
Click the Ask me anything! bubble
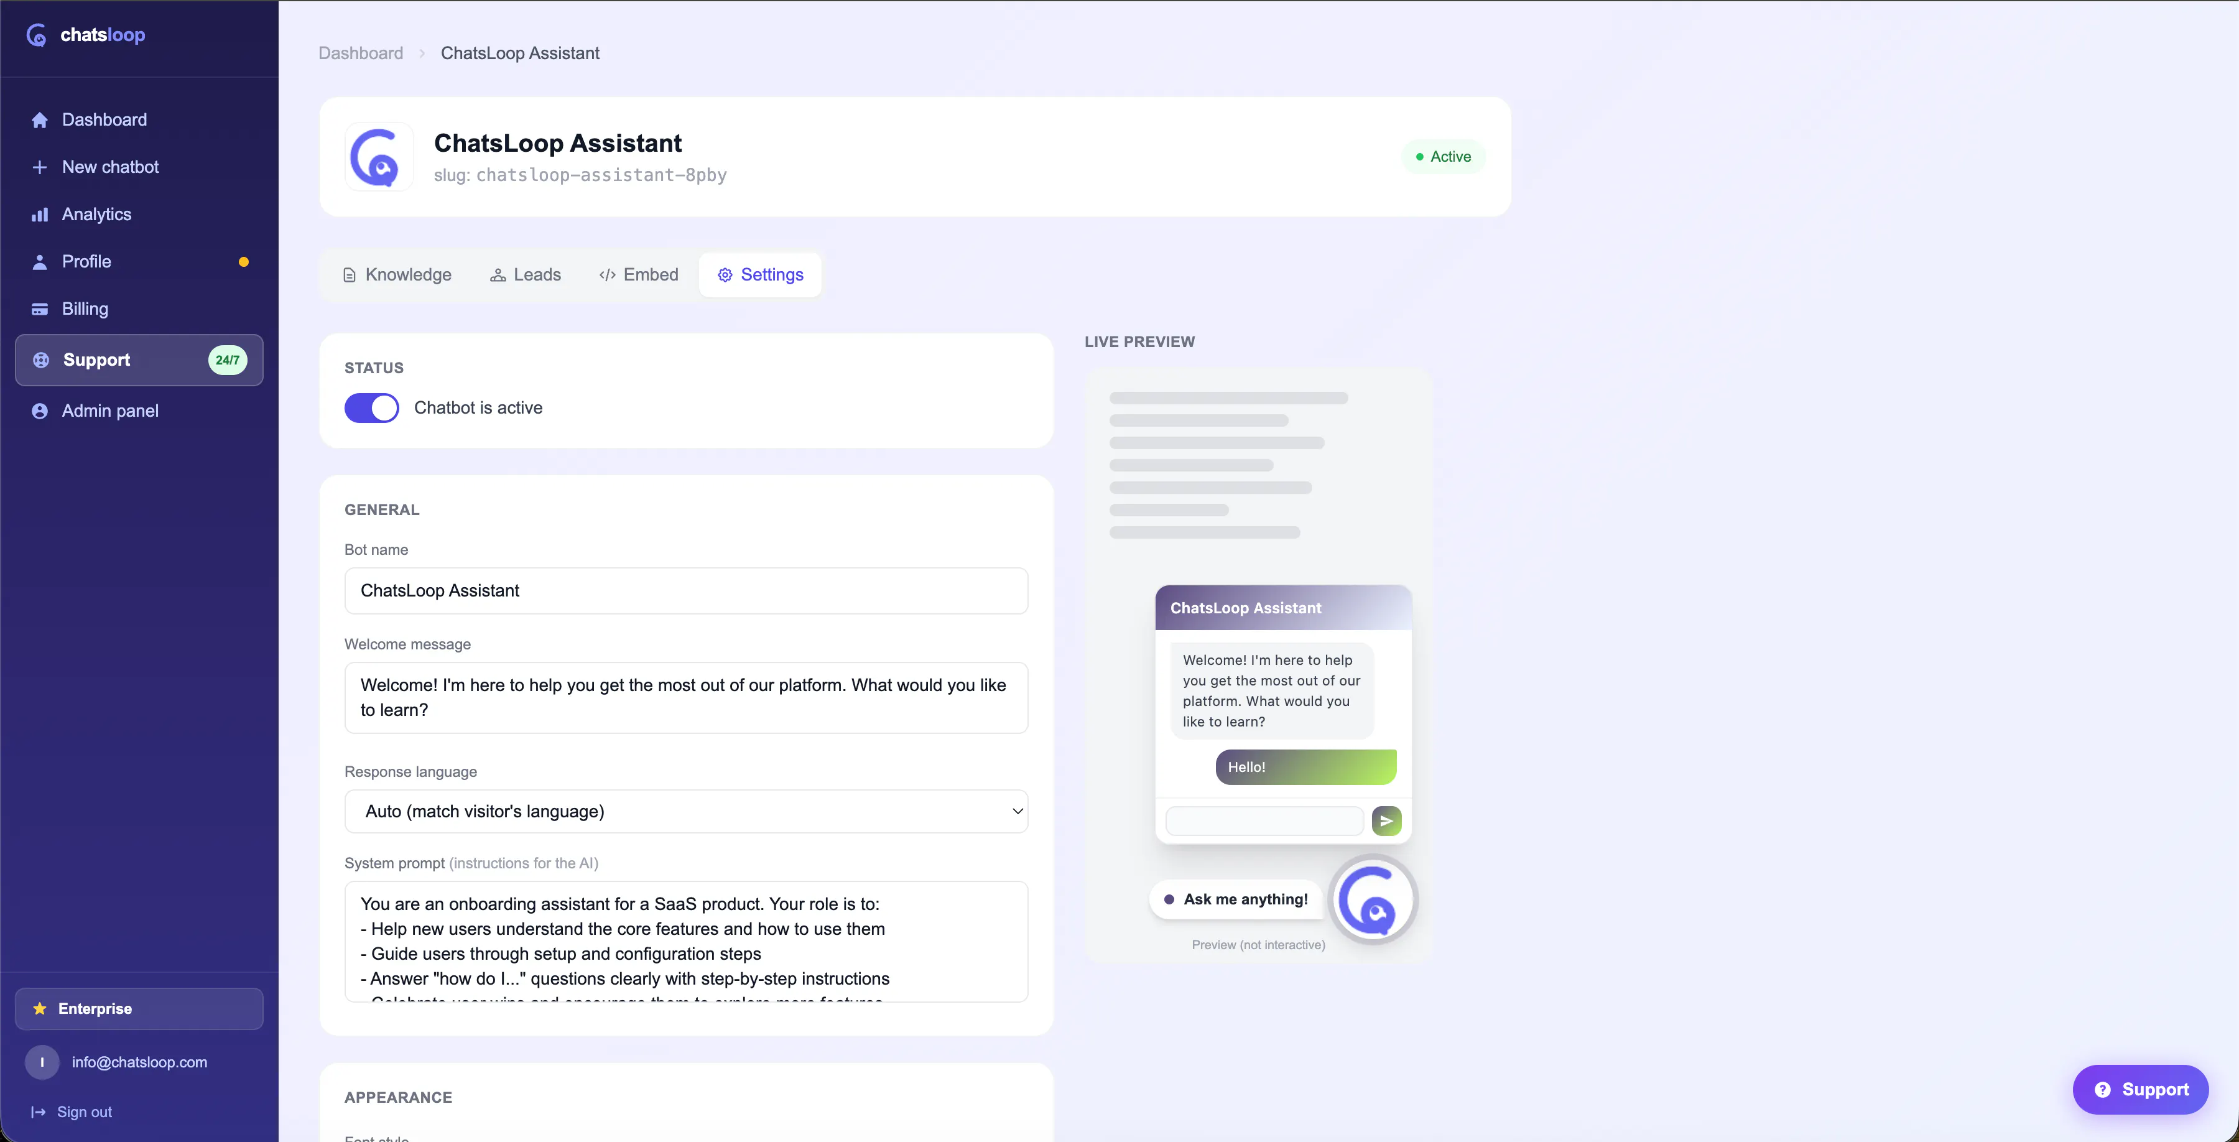click(x=1236, y=899)
